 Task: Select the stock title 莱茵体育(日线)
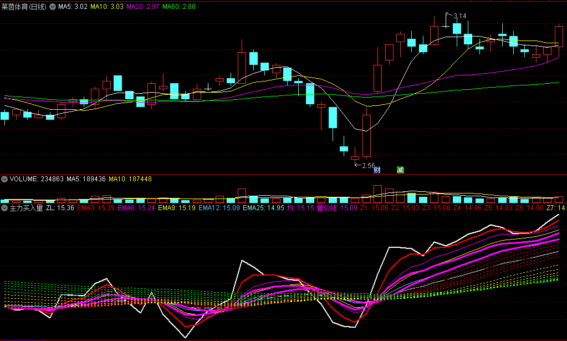click(24, 7)
